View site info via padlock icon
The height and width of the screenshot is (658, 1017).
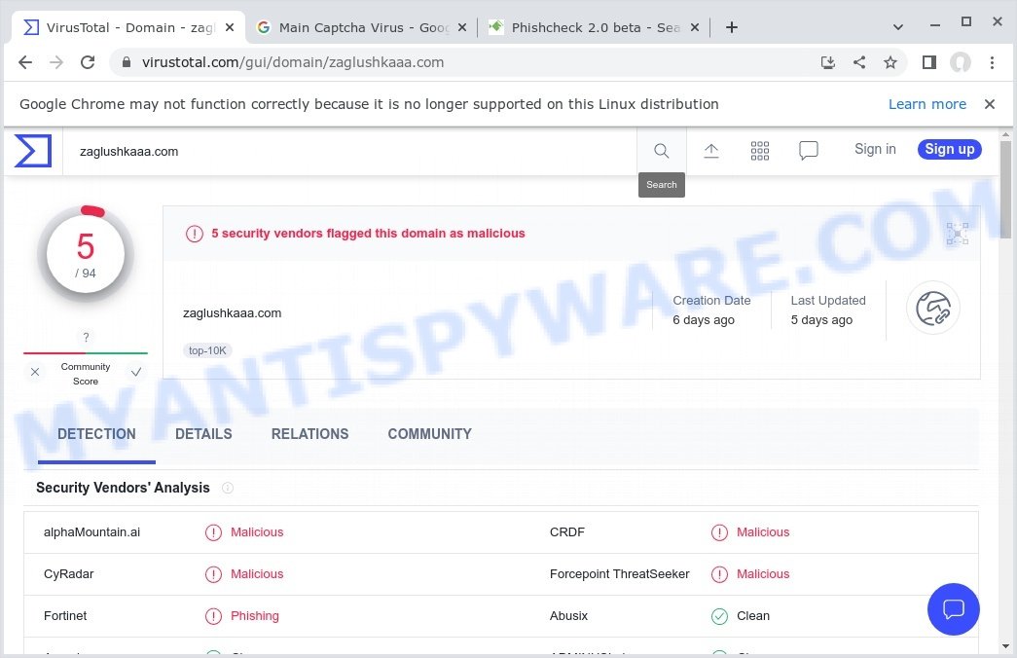pyautogui.click(x=127, y=62)
